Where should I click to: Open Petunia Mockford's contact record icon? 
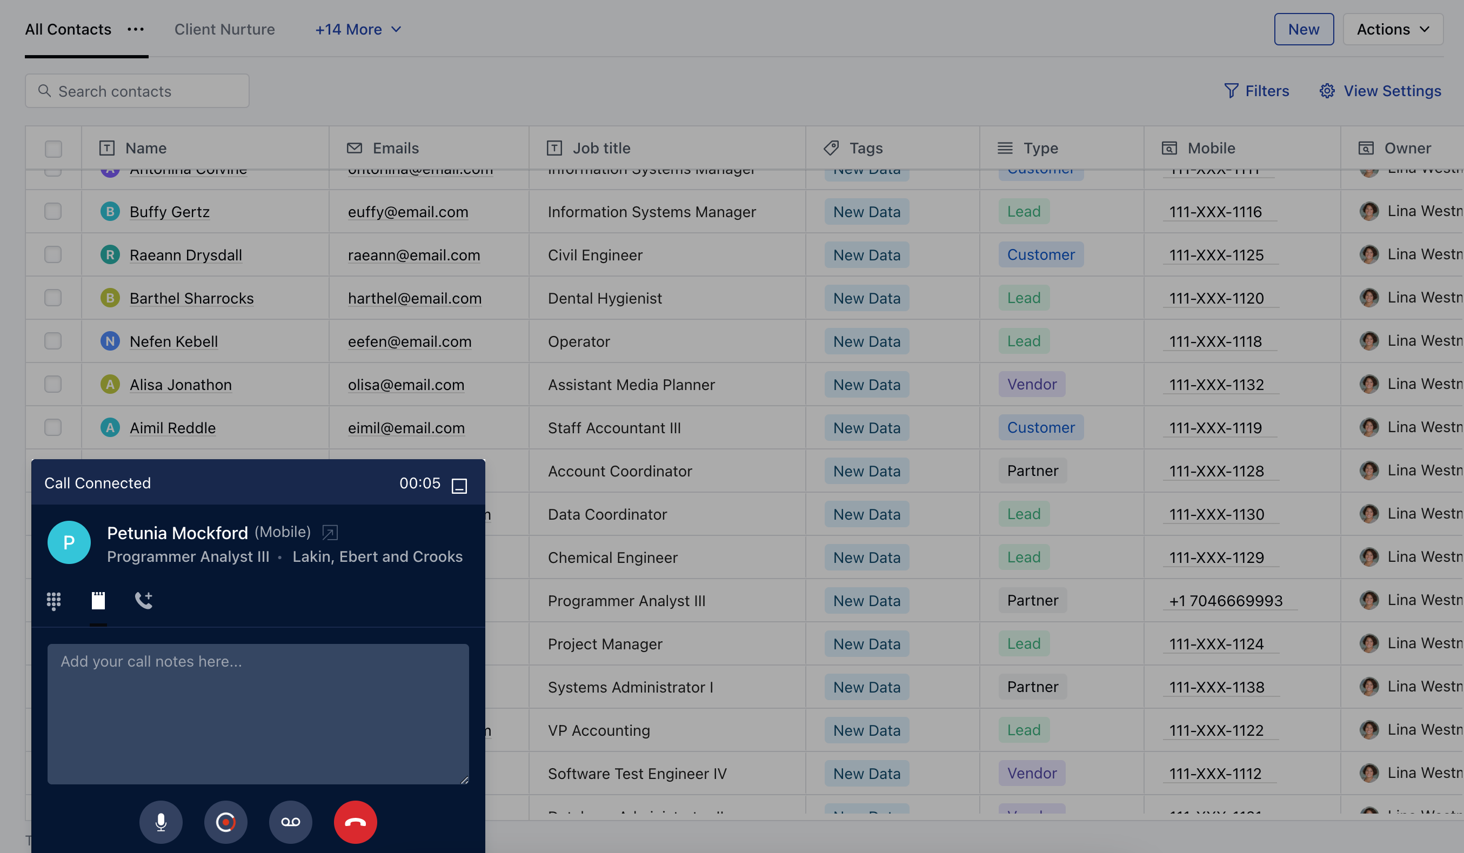click(x=330, y=532)
